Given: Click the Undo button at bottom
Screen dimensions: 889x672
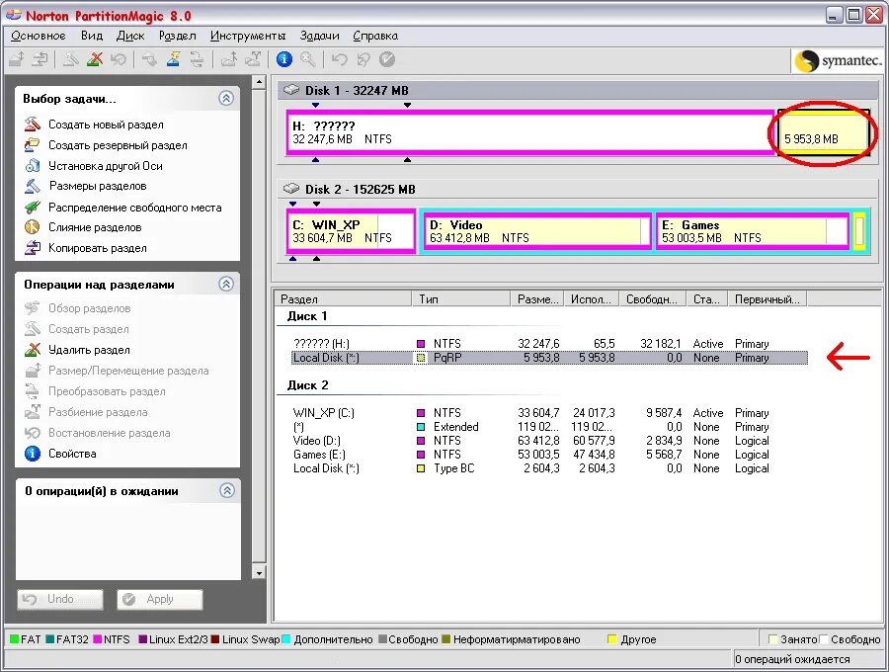Looking at the screenshot, I should coord(60,599).
